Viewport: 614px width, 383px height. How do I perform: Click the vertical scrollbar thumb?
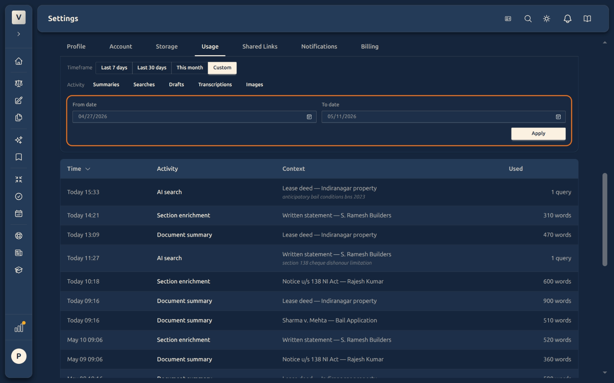605,219
